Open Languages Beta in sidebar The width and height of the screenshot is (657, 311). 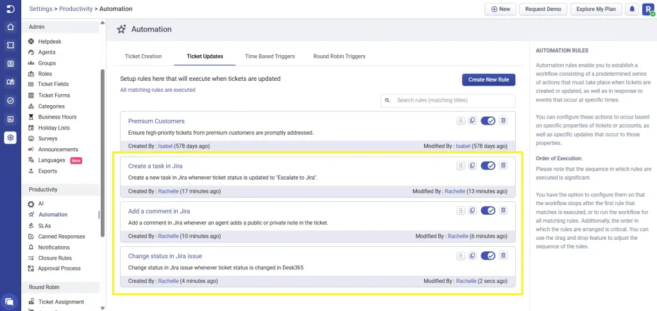click(51, 160)
